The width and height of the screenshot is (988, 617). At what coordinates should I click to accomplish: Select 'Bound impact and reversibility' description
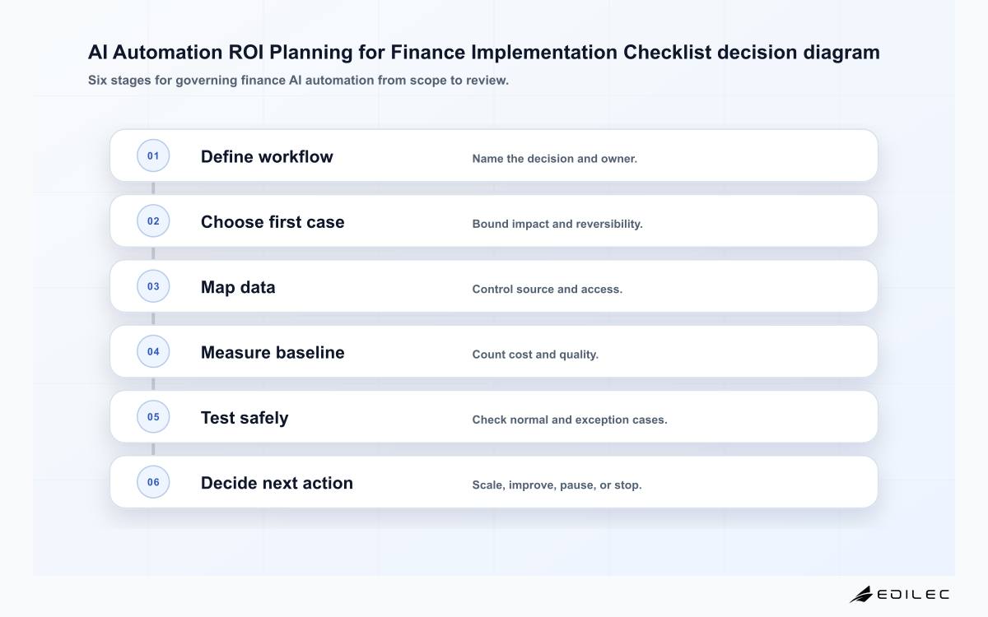pos(557,224)
